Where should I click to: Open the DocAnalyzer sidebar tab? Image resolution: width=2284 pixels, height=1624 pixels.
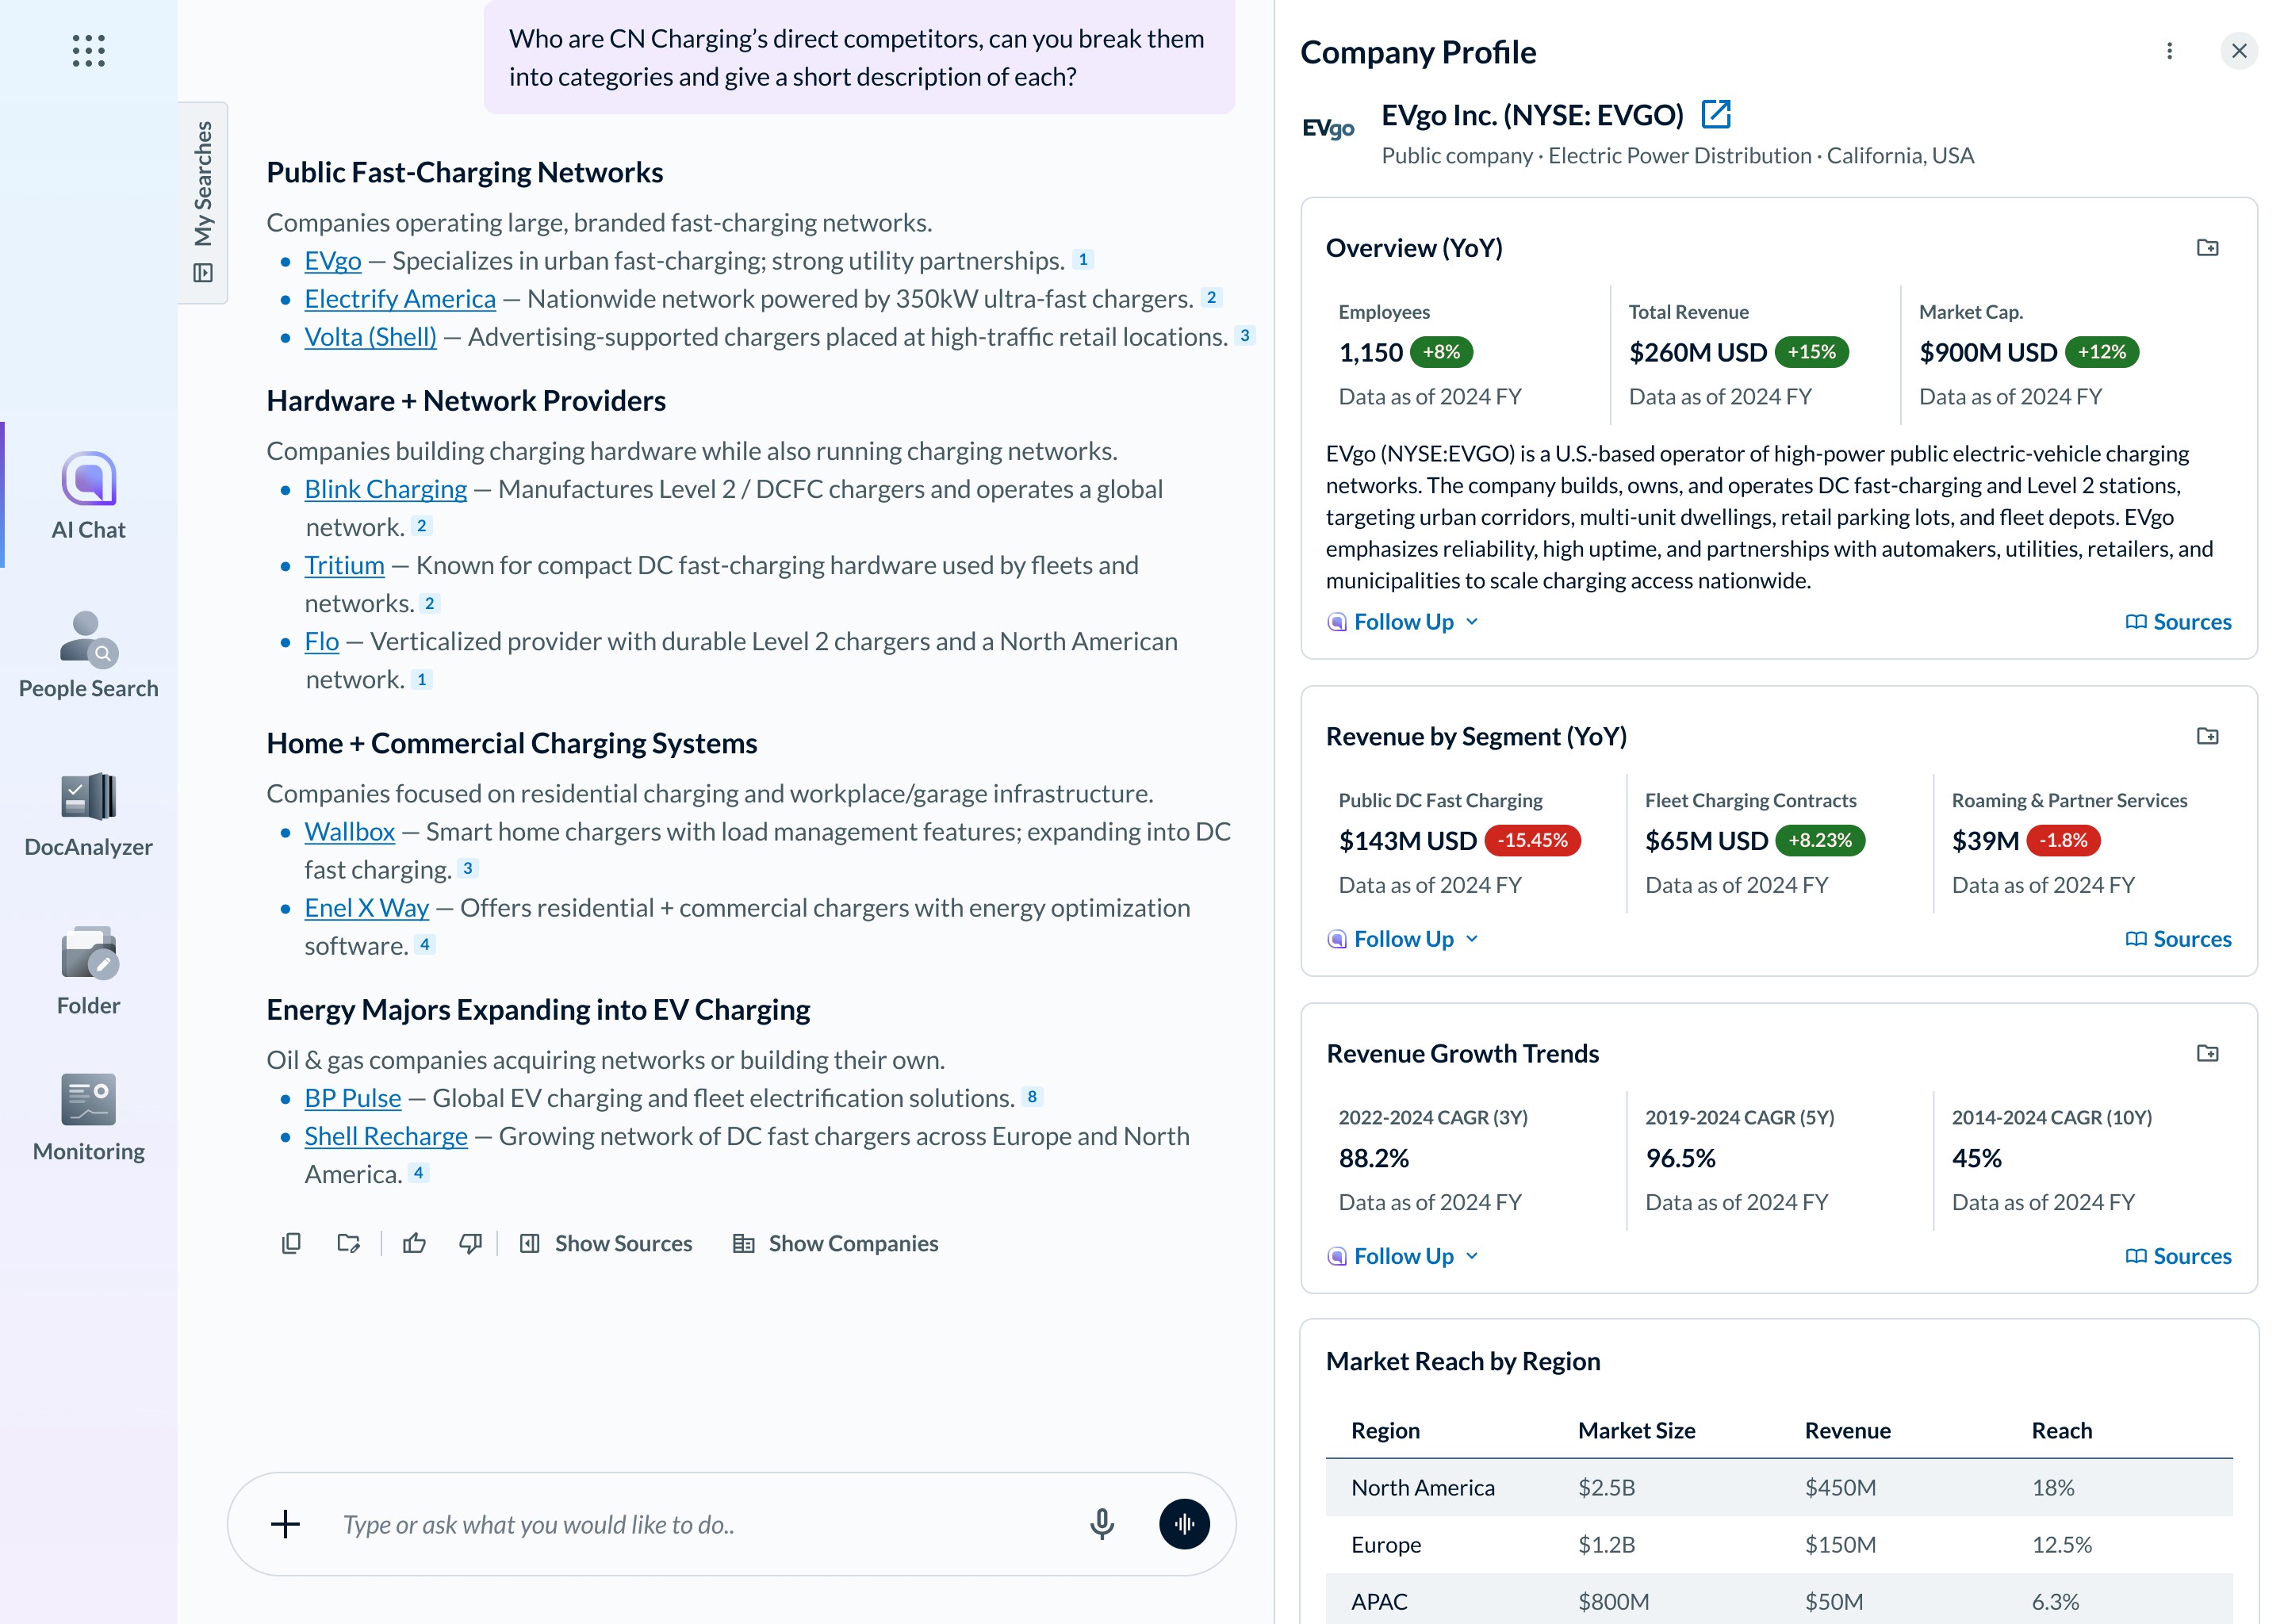click(88, 814)
